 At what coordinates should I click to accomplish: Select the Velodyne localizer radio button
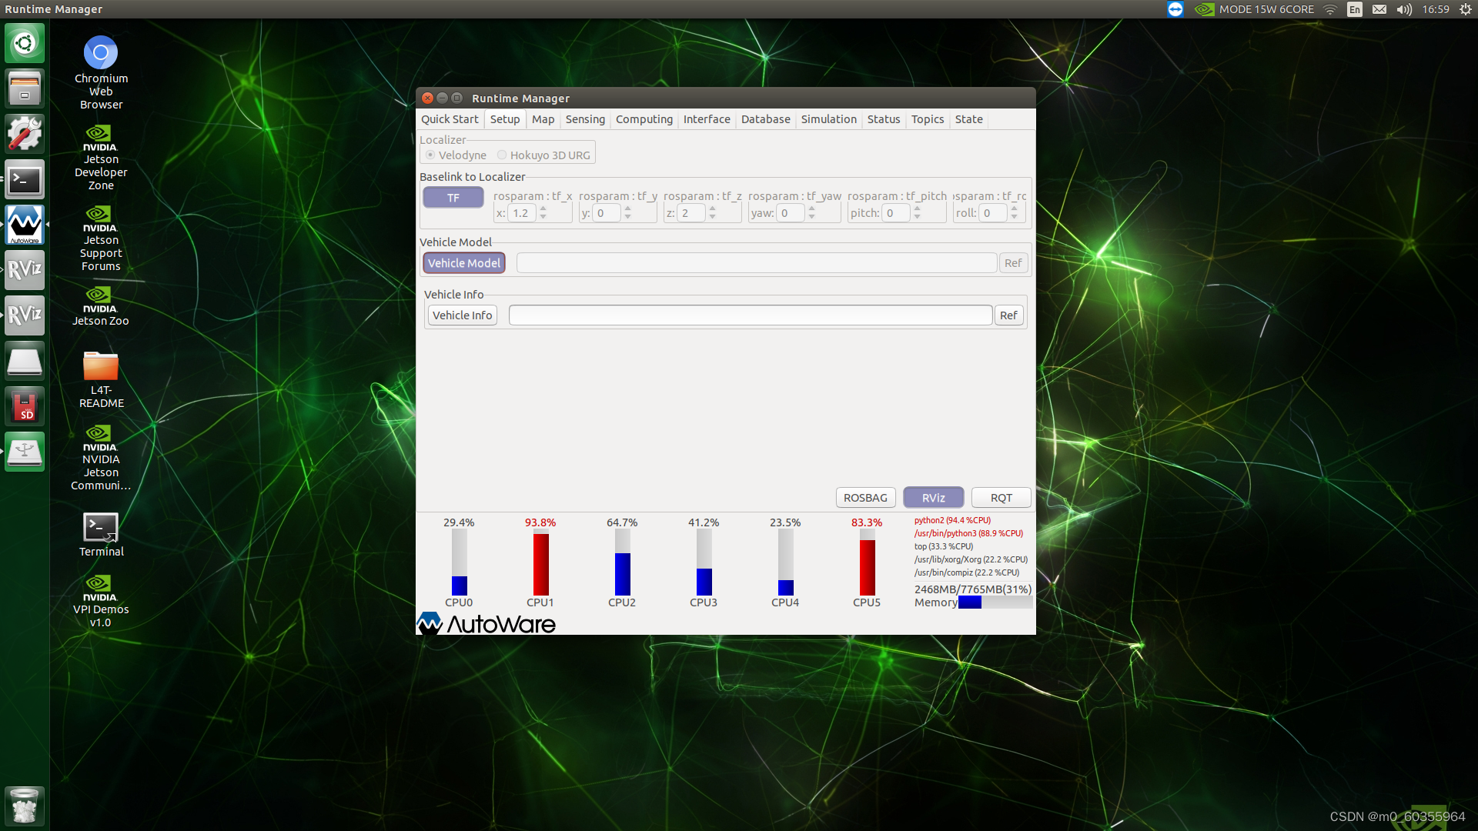point(430,155)
